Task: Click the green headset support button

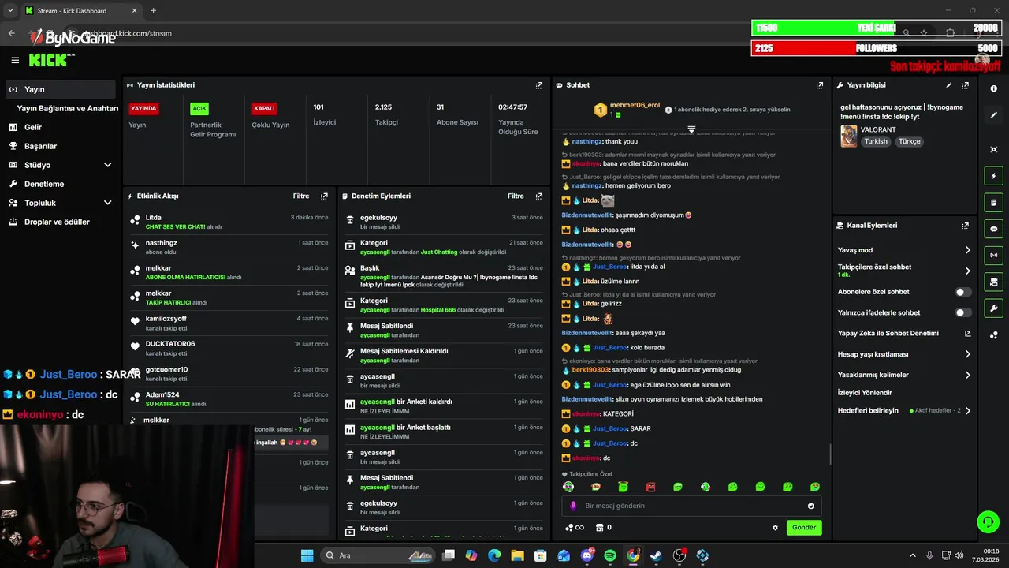Action: tap(988, 521)
